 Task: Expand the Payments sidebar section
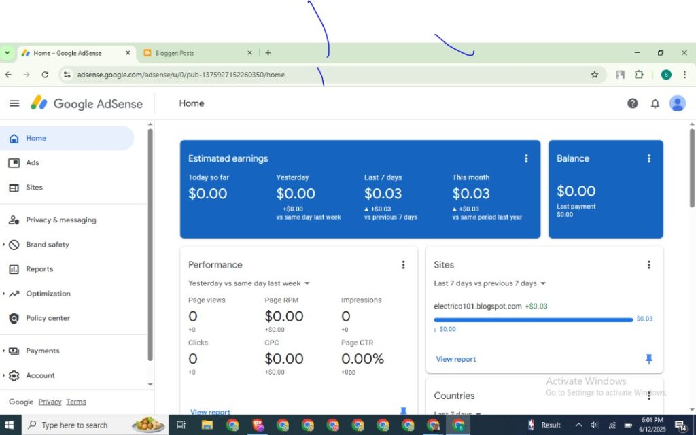coord(42,351)
